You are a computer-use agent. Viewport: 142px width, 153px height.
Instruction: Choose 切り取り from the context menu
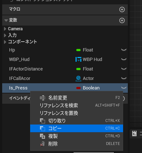click(77, 121)
